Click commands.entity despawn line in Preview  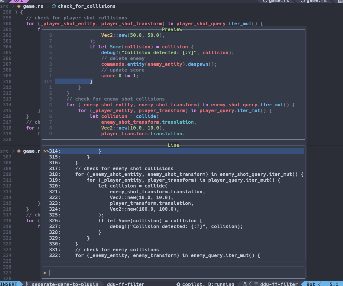point(159,64)
